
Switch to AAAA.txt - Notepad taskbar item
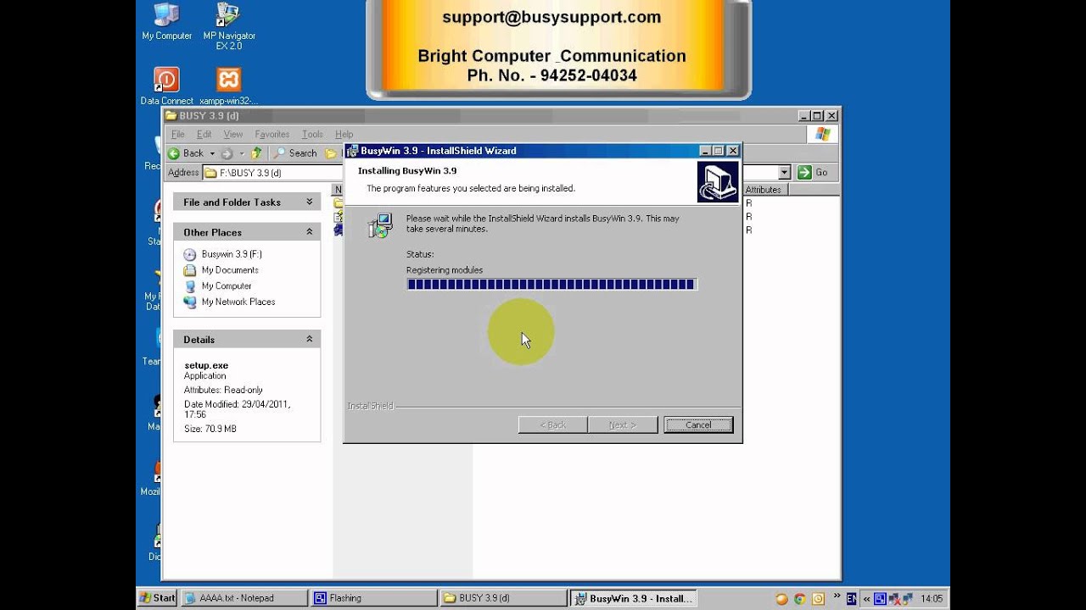point(245,598)
